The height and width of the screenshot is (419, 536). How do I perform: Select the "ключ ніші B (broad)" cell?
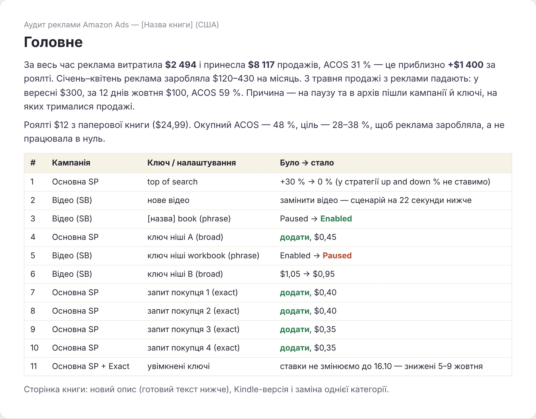185,274
